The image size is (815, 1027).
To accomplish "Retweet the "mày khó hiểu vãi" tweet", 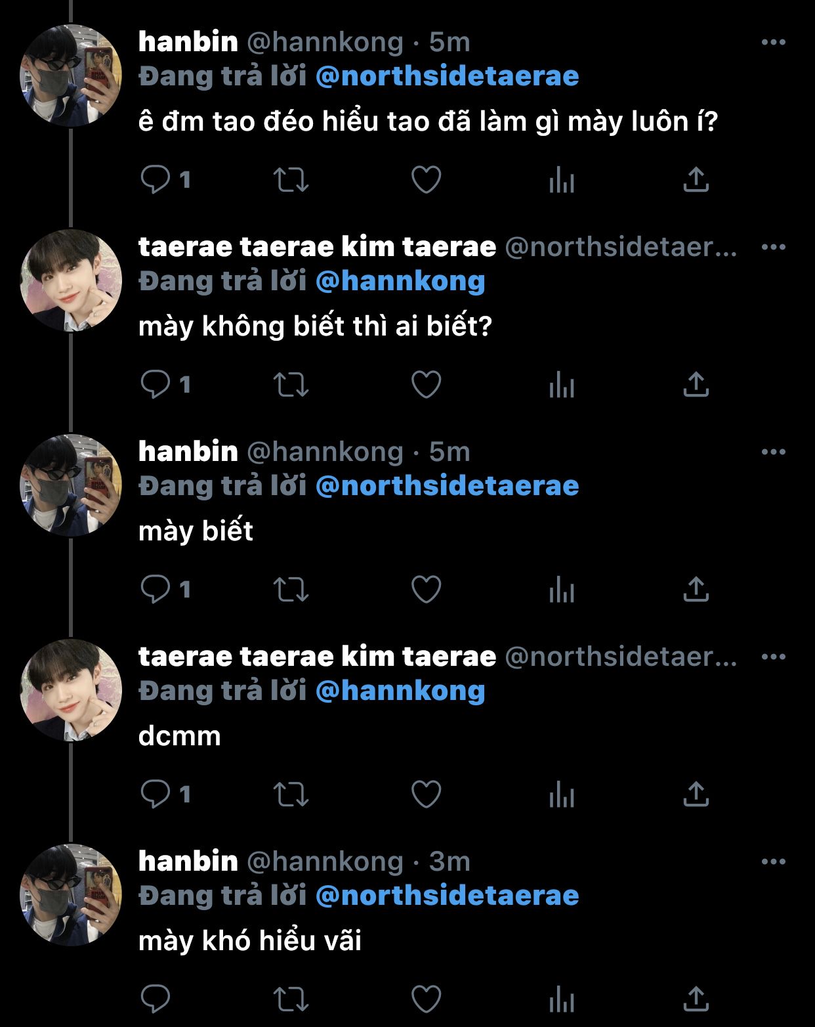I will (x=291, y=999).
